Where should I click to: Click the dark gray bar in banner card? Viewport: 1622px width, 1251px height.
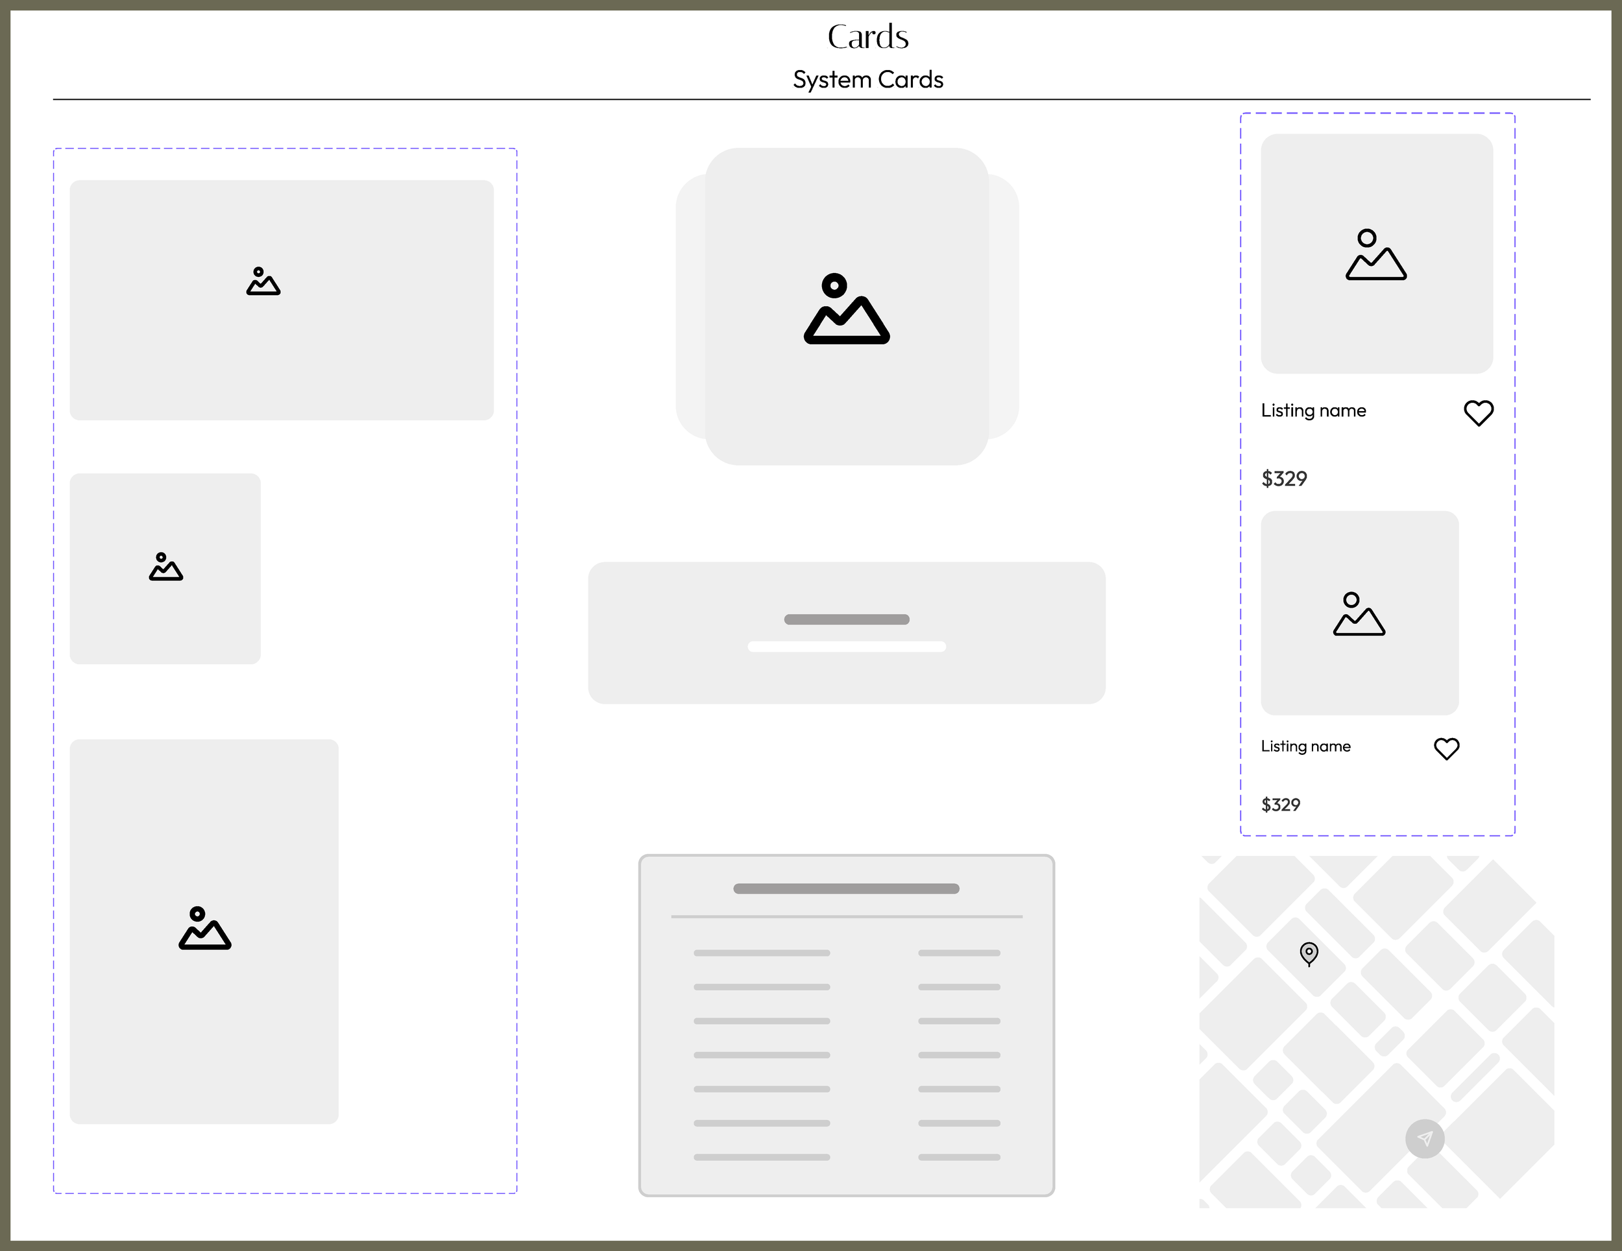pyautogui.click(x=846, y=619)
